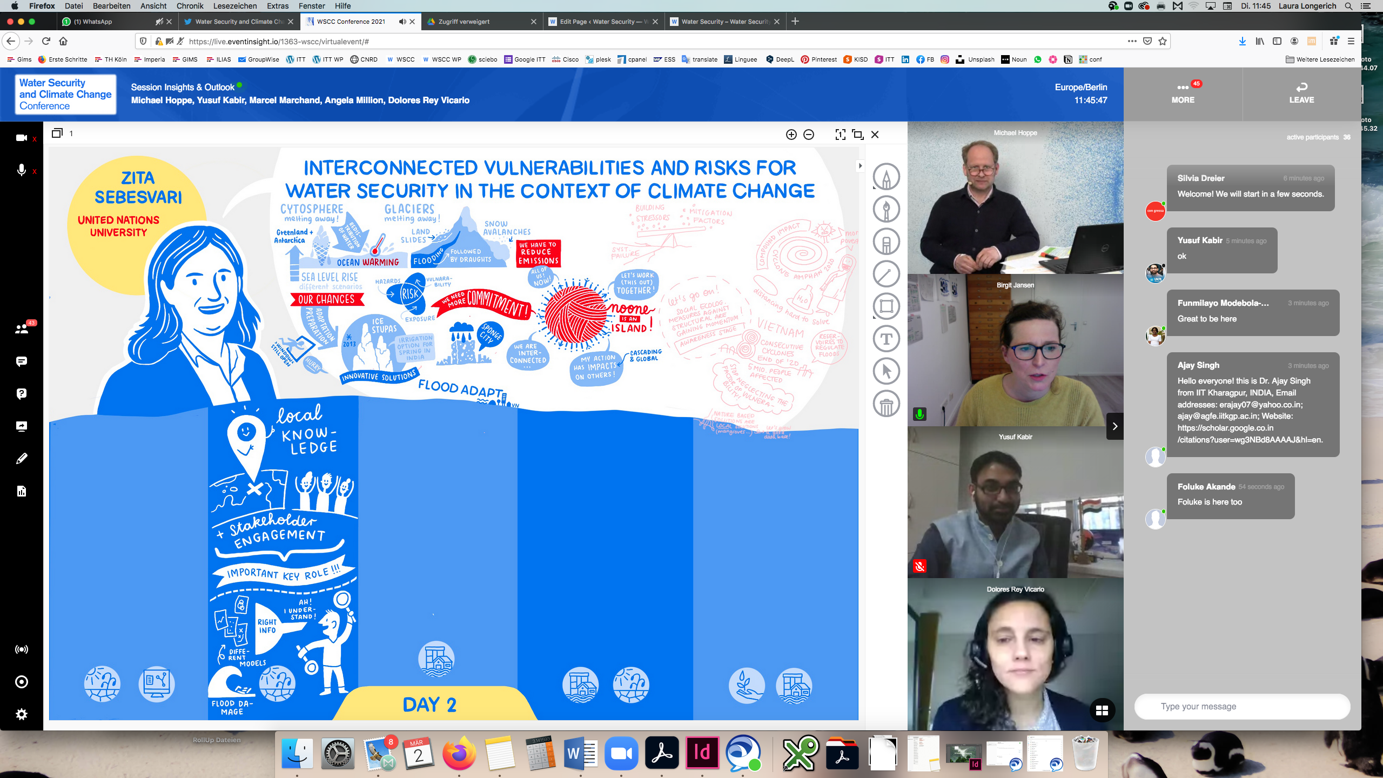The width and height of the screenshot is (1383, 778).
Task: Open InDesign from the Dock
Action: (x=702, y=753)
